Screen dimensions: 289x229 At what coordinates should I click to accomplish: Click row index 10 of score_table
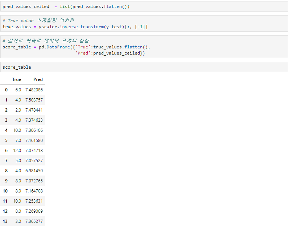5,191
